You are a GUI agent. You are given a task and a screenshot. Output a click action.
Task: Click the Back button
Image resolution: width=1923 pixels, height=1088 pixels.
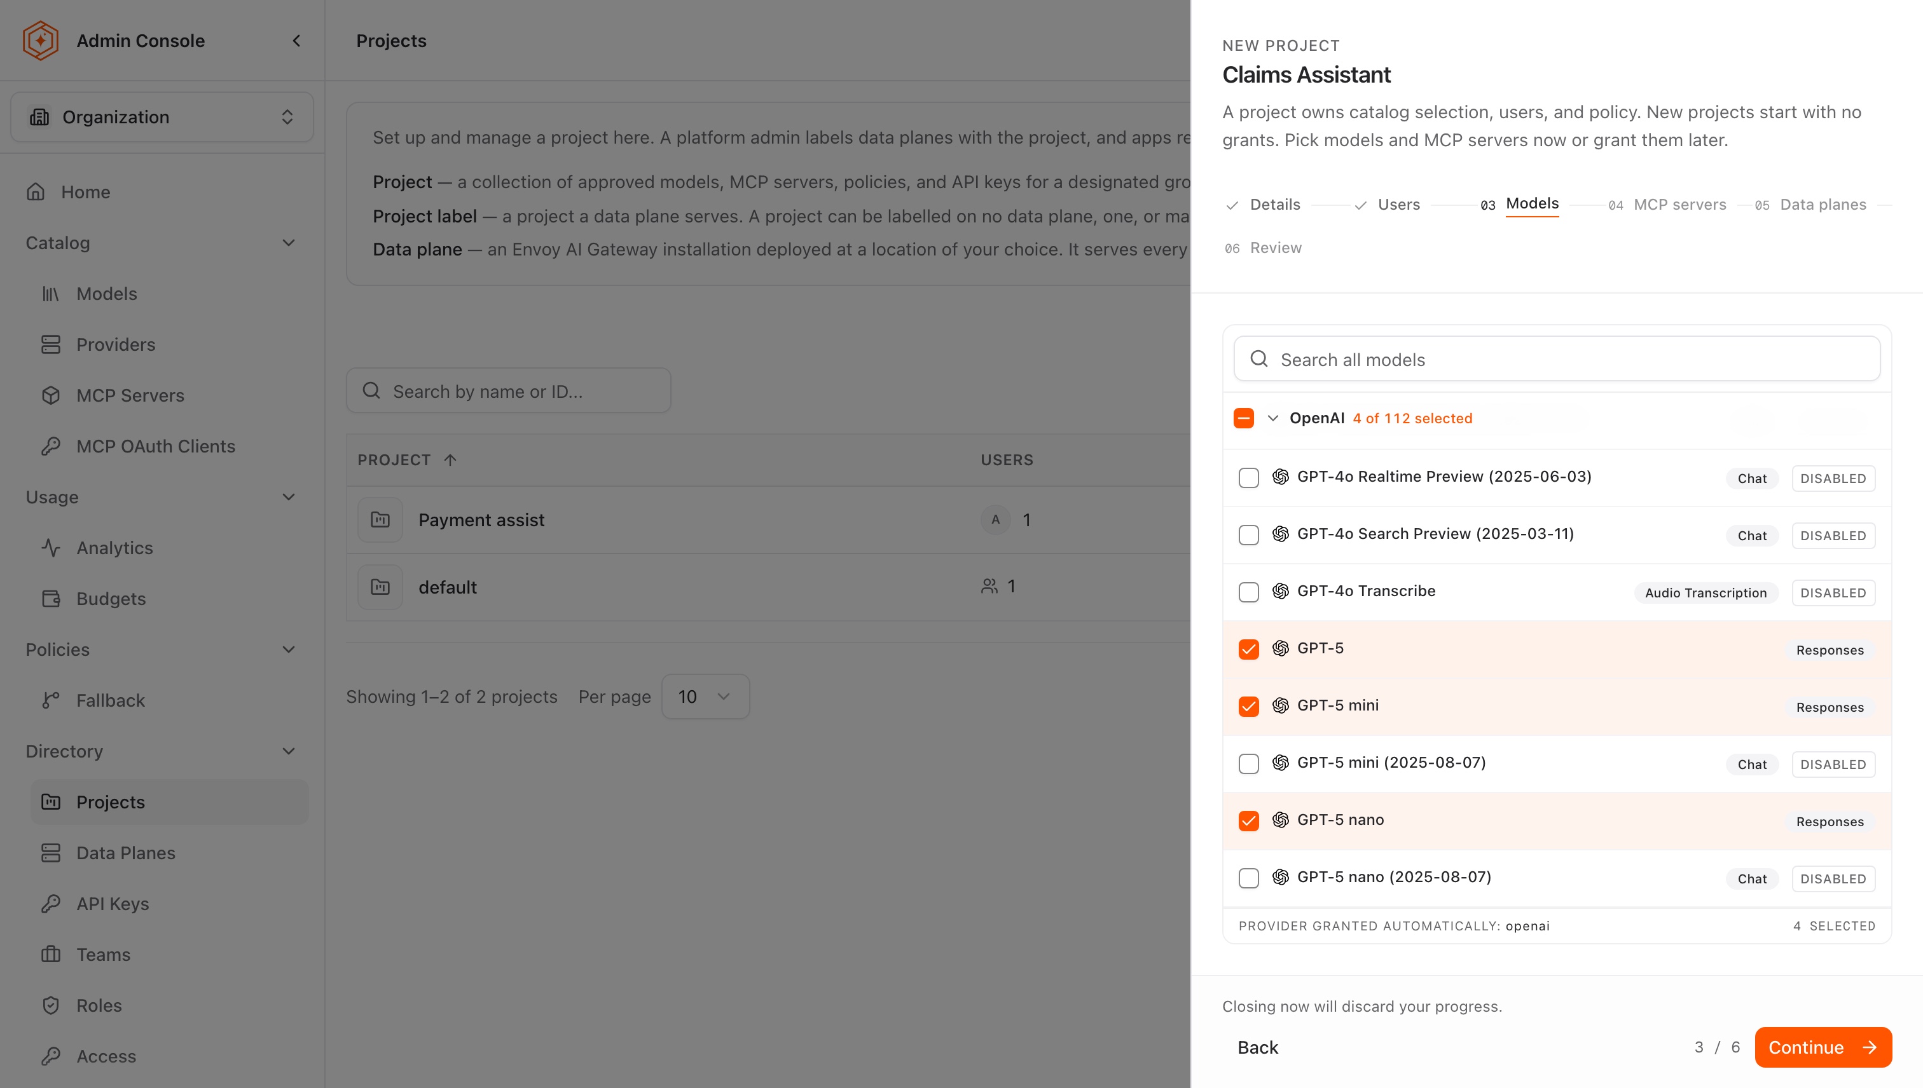coord(1258,1047)
